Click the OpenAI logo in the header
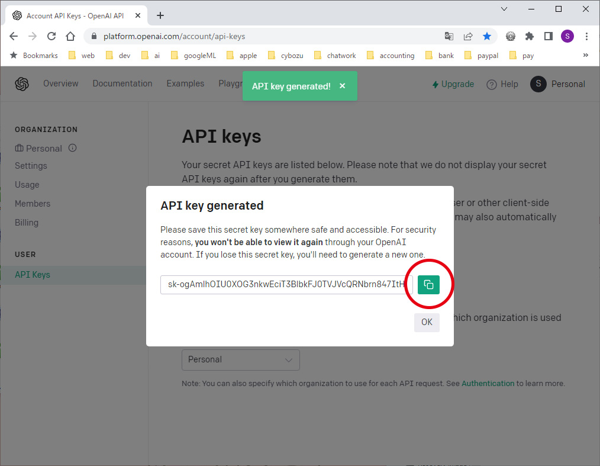Image resolution: width=600 pixels, height=466 pixels. click(22, 84)
